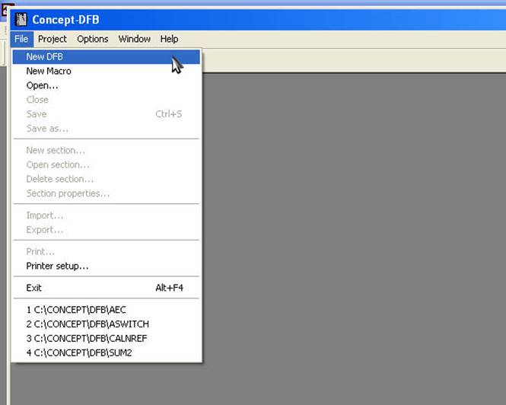Click Save as... menu entry
The image size is (506, 405).
[107, 129]
